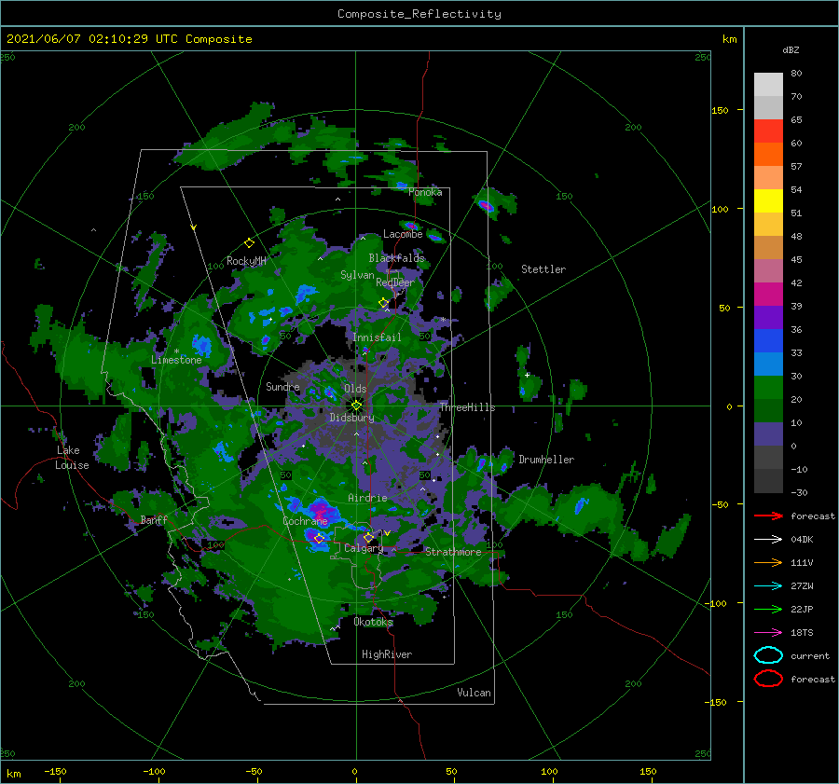Click the RockyMH label
The image size is (839, 784).
246,261
